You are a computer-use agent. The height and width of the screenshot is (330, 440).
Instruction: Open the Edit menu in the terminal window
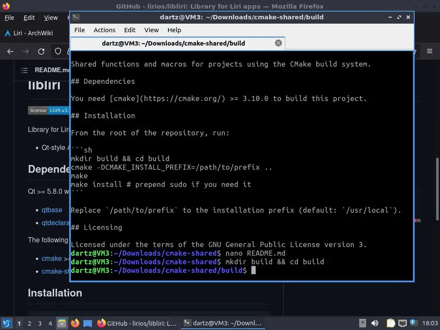[x=130, y=30]
